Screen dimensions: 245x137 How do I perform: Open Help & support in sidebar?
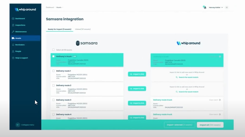[21, 58]
